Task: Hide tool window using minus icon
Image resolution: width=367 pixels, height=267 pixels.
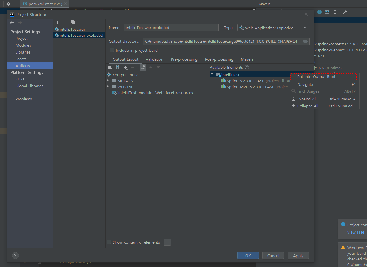Action: point(16,4)
